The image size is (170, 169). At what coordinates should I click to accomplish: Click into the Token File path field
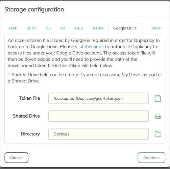pos(98,98)
